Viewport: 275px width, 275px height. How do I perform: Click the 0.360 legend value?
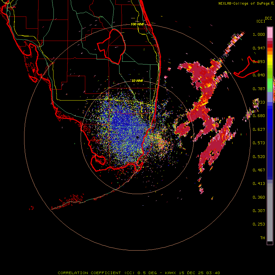coord(259,197)
